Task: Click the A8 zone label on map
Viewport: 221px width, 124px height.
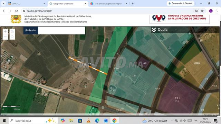Action: pyautogui.click(x=145, y=63)
